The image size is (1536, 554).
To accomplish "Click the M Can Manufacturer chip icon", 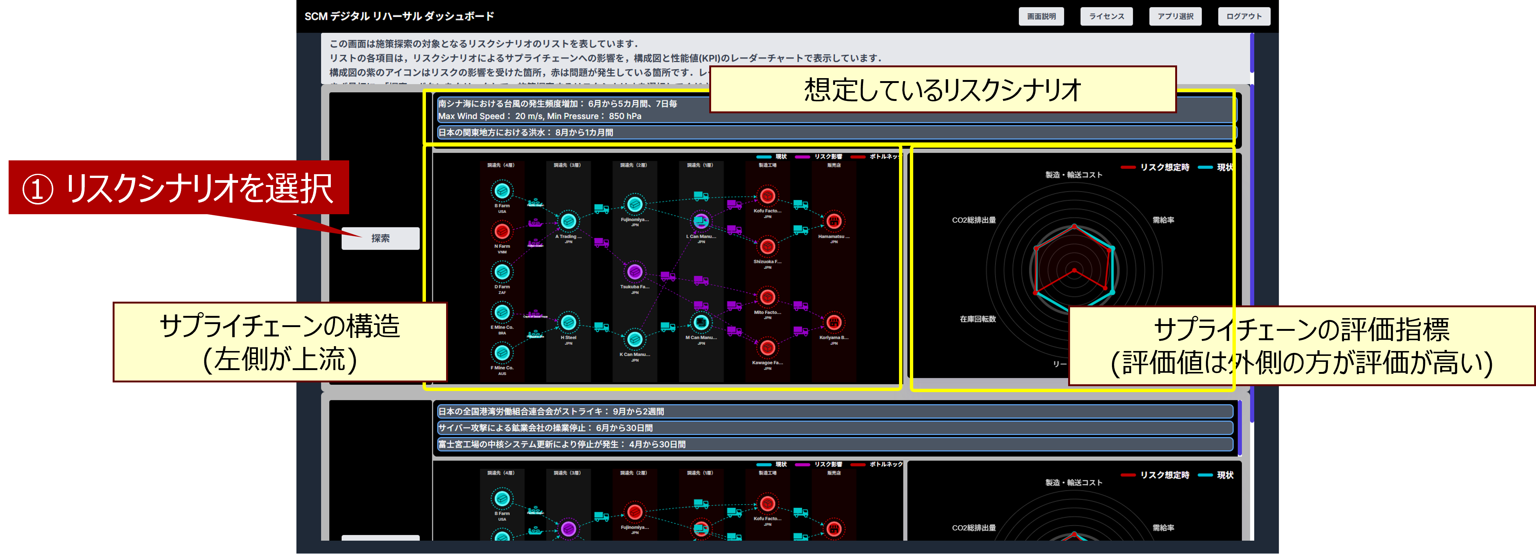I will 701,322.
